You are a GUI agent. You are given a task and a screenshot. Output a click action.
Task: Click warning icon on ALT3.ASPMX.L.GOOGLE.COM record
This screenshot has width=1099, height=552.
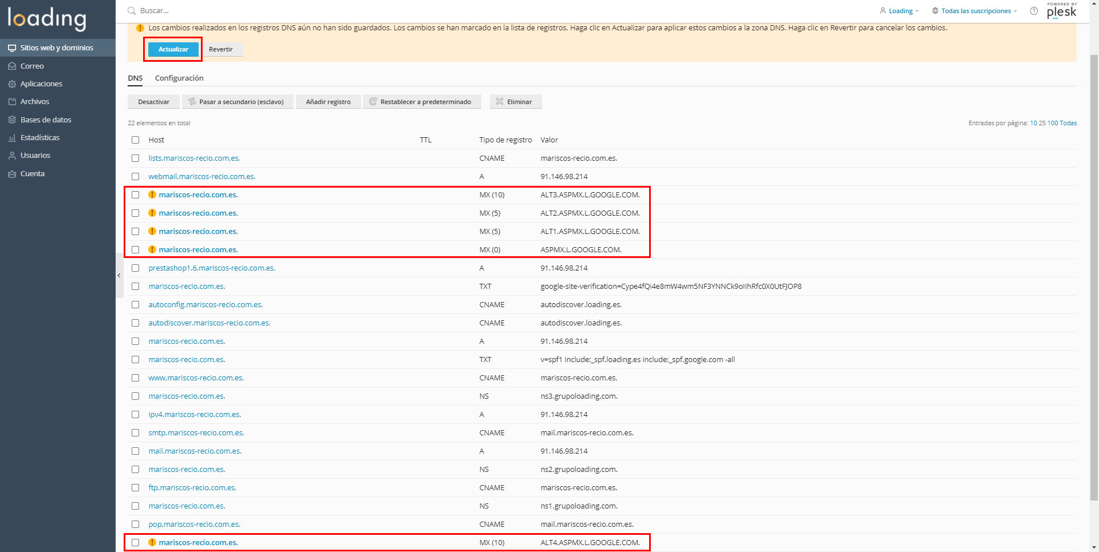[x=152, y=195]
